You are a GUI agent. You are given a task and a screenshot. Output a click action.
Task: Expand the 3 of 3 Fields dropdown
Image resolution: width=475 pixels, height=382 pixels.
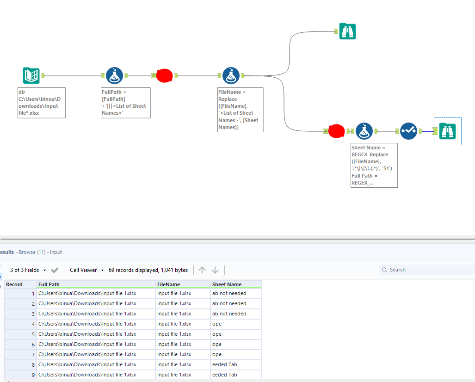(29, 270)
